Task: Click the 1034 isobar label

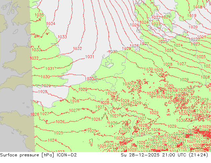Action: point(51,24)
